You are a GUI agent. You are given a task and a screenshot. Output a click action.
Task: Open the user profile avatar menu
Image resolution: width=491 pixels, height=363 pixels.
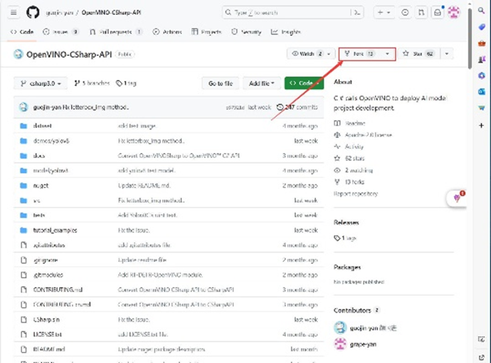454,13
